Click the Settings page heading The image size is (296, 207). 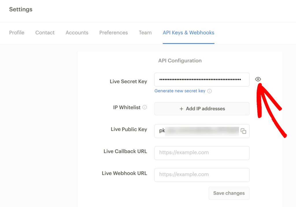point(21,9)
